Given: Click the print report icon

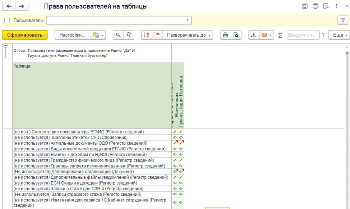Looking at the screenshot, I should click(225, 35).
